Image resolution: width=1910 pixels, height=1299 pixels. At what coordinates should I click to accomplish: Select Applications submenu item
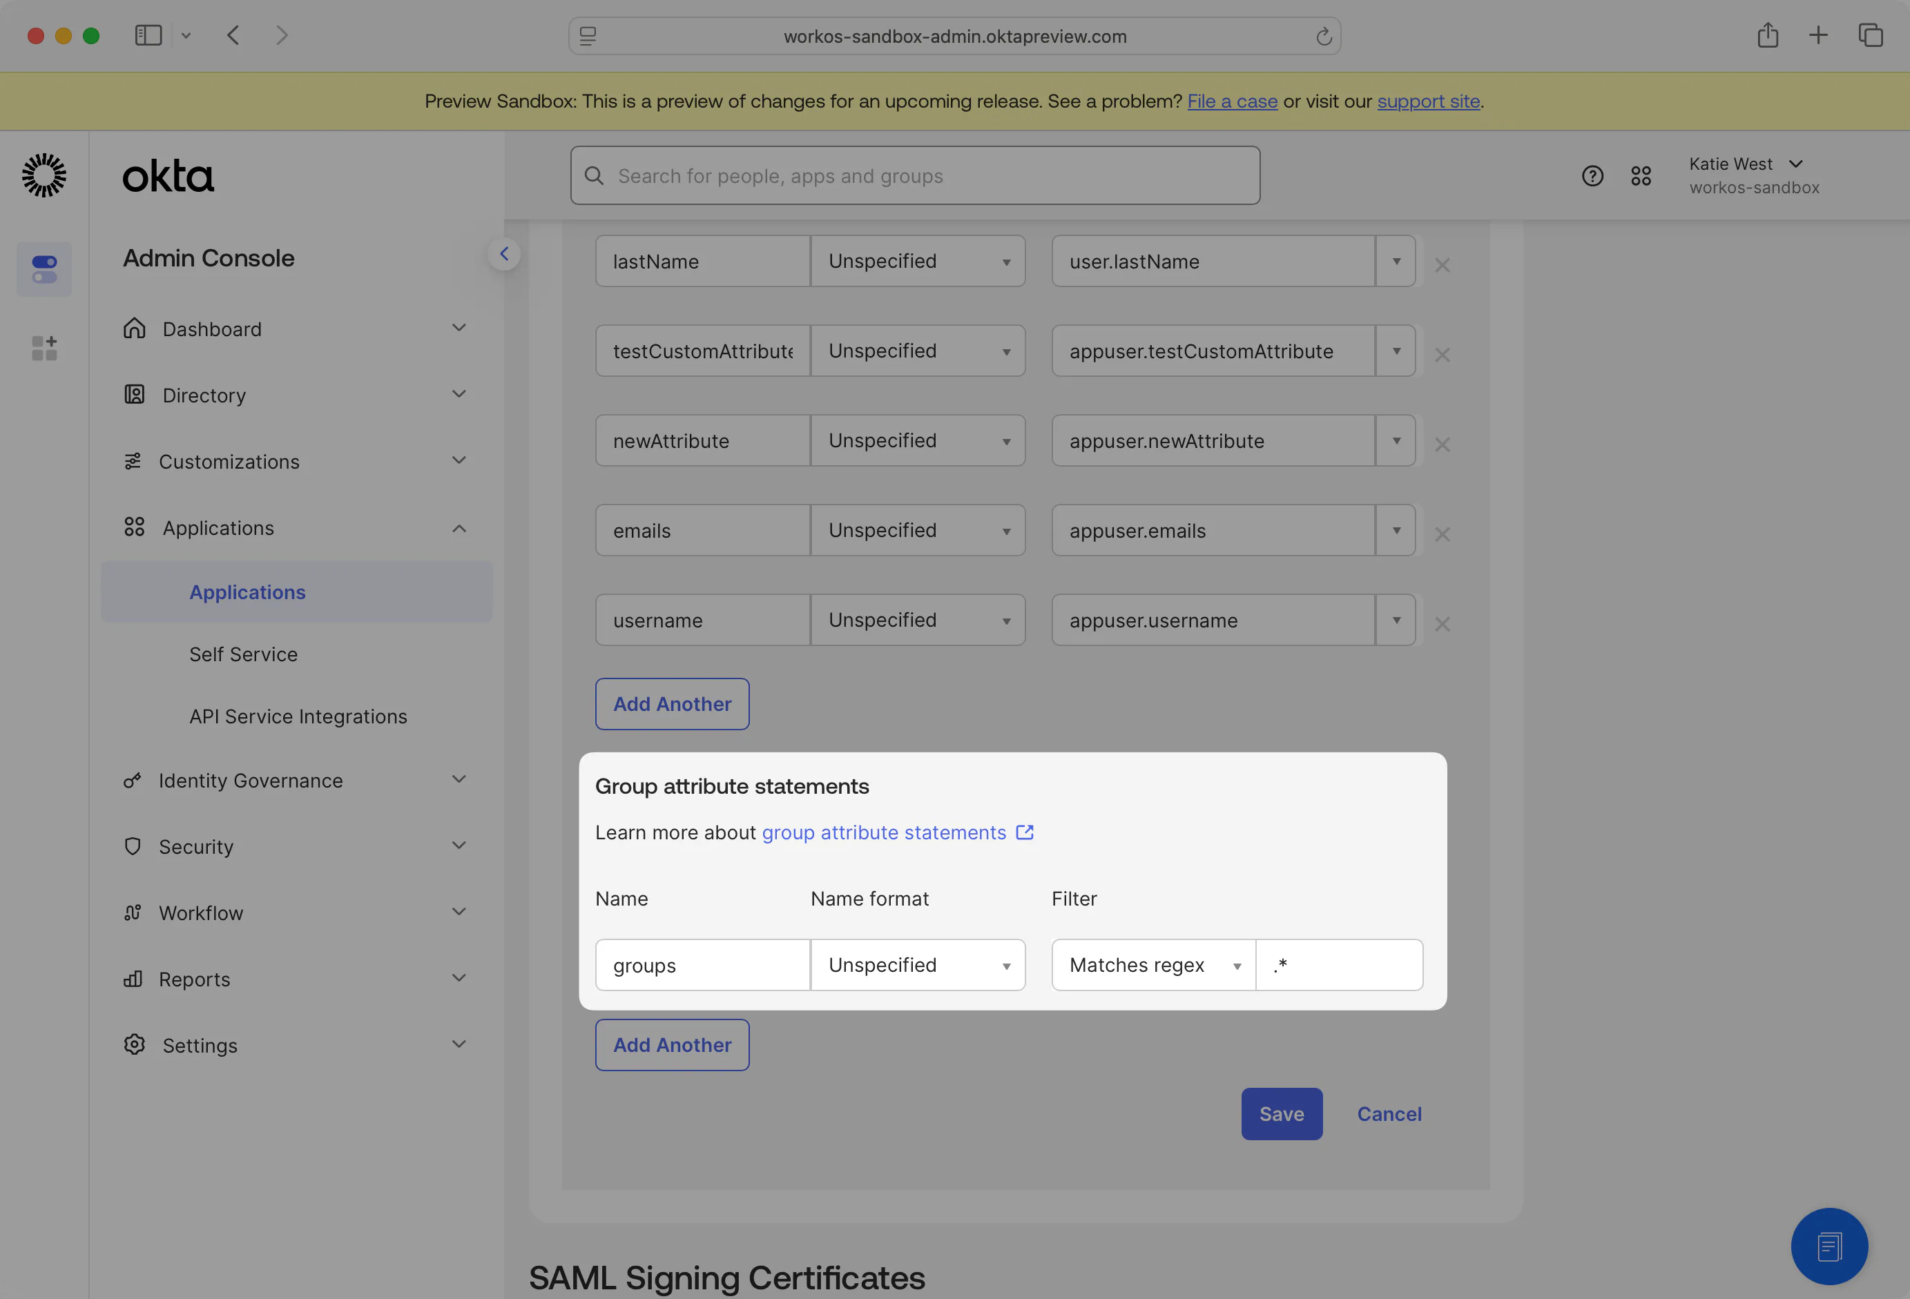pyautogui.click(x=297, y=592)
